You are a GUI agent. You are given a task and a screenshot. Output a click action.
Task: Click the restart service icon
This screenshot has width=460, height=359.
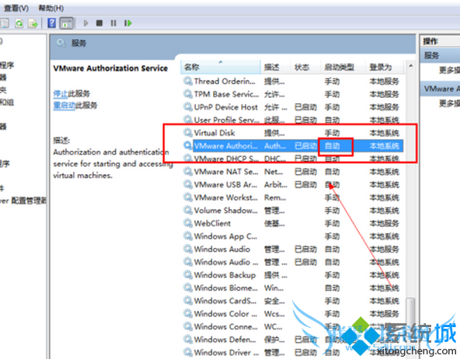128,23
